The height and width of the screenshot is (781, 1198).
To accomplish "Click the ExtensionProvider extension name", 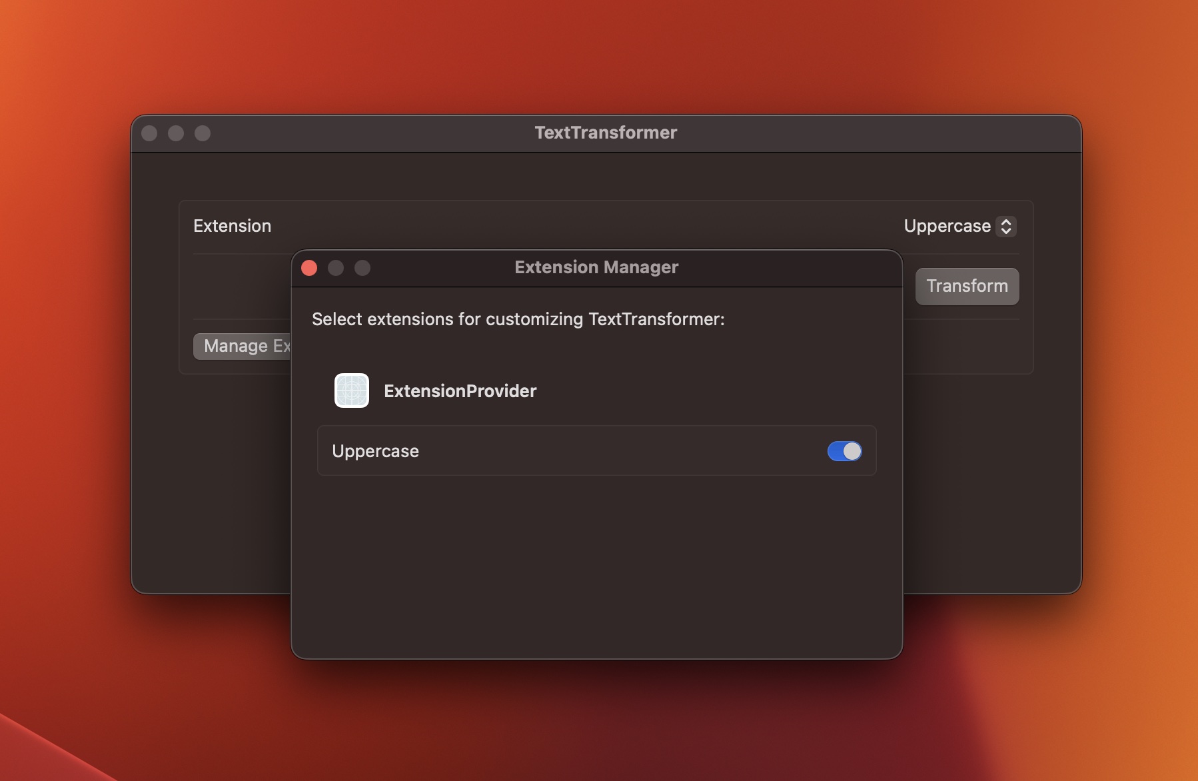I will [460, 391].
